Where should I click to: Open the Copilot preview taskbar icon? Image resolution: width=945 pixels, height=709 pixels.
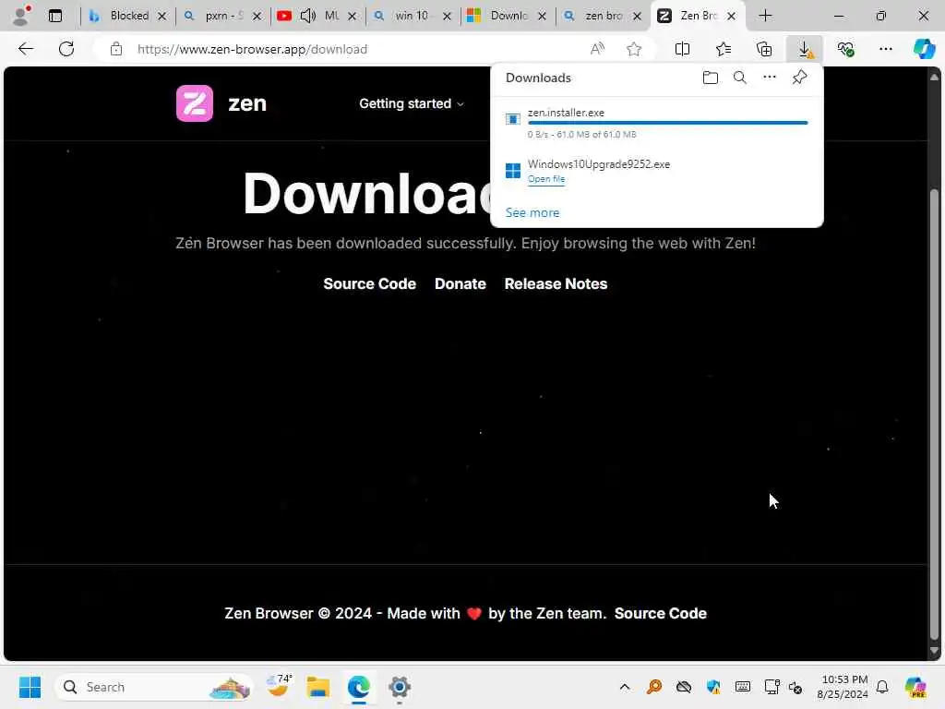(x=915, y=687)
